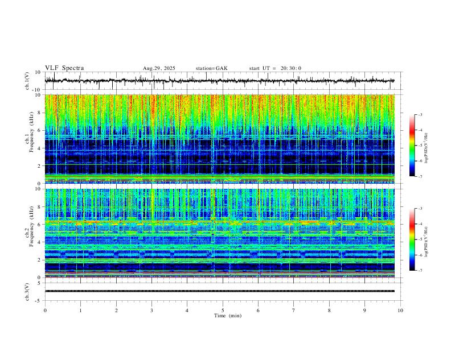Screen dimensions: 451x348
Task: Click the "-7" tick on upper colorbar
Action: coord(420,176)
